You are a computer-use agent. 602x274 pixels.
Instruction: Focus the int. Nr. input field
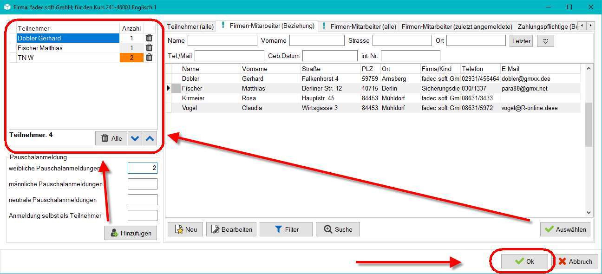tap(411, 56)
